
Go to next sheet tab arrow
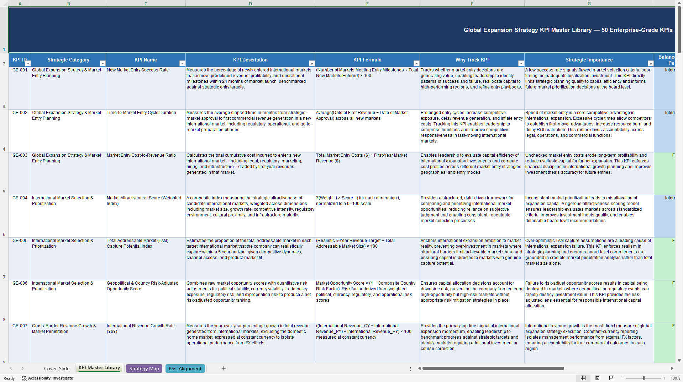coord(22,368)
